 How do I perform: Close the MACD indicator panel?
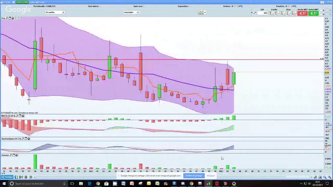(23, 116)
